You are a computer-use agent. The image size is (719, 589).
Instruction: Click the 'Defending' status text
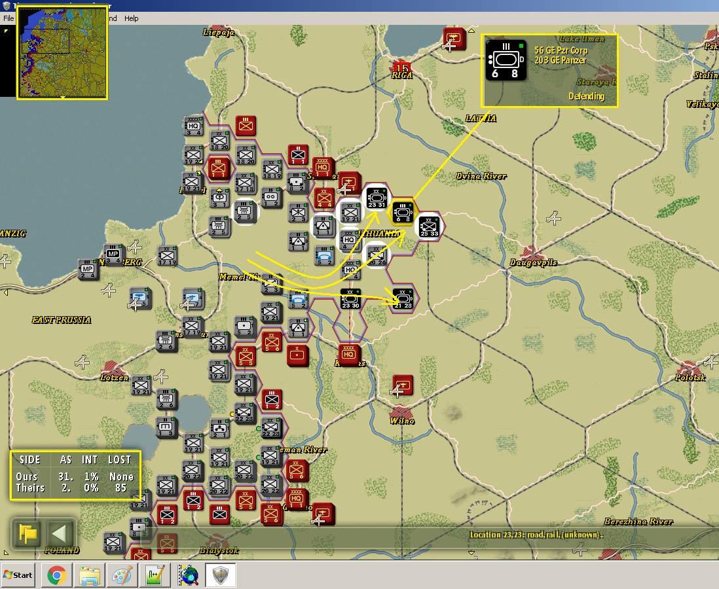587,96
